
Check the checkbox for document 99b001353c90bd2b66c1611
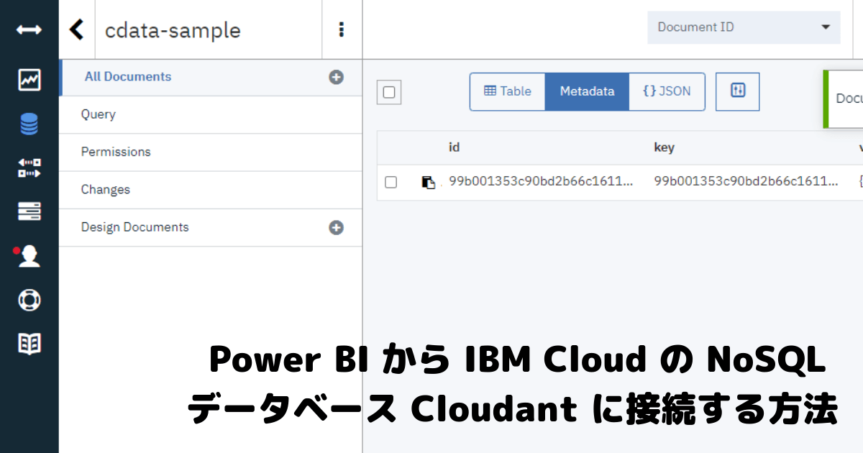391,182
